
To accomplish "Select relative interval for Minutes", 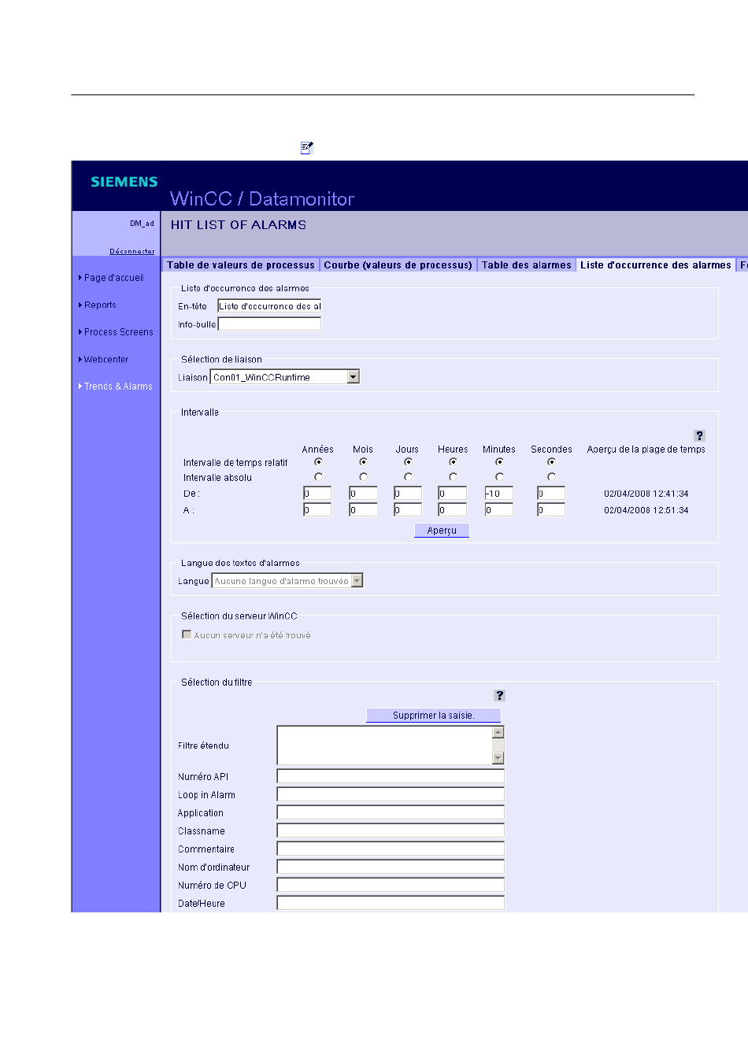I will 499,462.
